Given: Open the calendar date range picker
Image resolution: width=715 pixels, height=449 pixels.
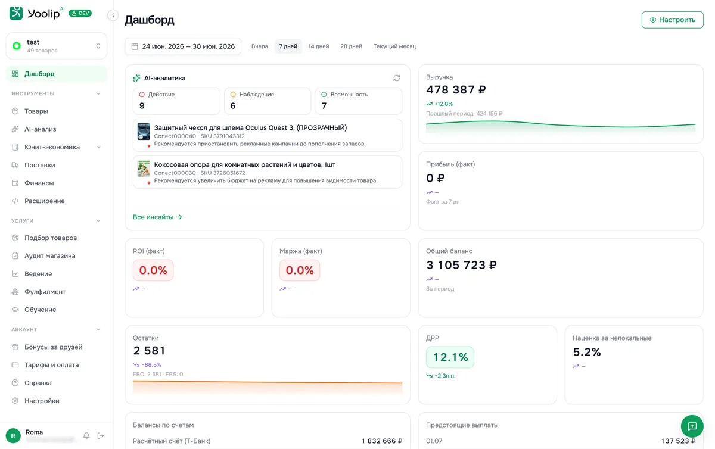Looking at the screenshot, I should pos(183,46).
